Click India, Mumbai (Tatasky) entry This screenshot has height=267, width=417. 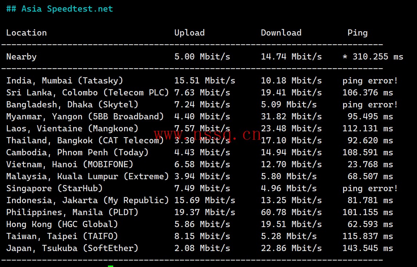pyautogui.click(x=65, y=81)
